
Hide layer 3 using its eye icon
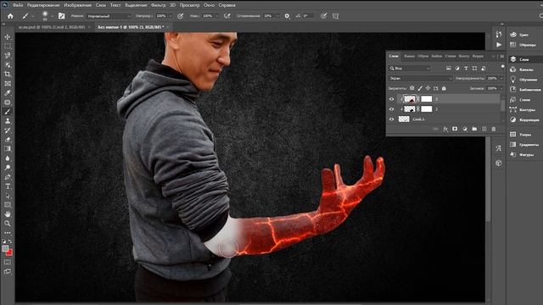tap(392, 99)
